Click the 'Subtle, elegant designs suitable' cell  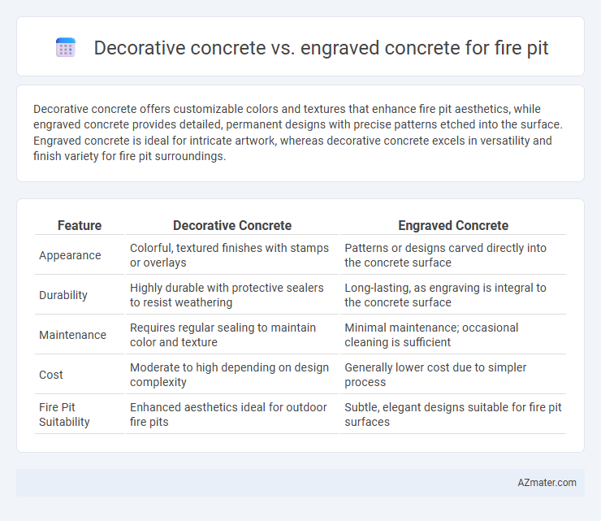pyautogui.click(x=453, y=415)
